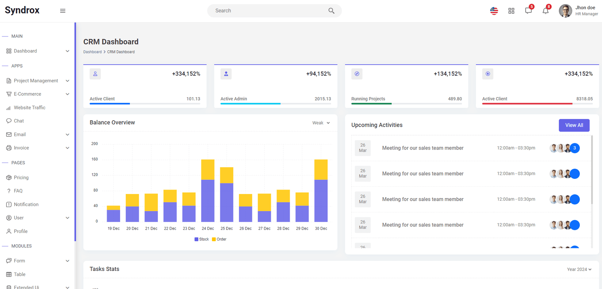Open the Year 2024 dropdown
Screen dimensions: 602x289
(x=579, y=269)
